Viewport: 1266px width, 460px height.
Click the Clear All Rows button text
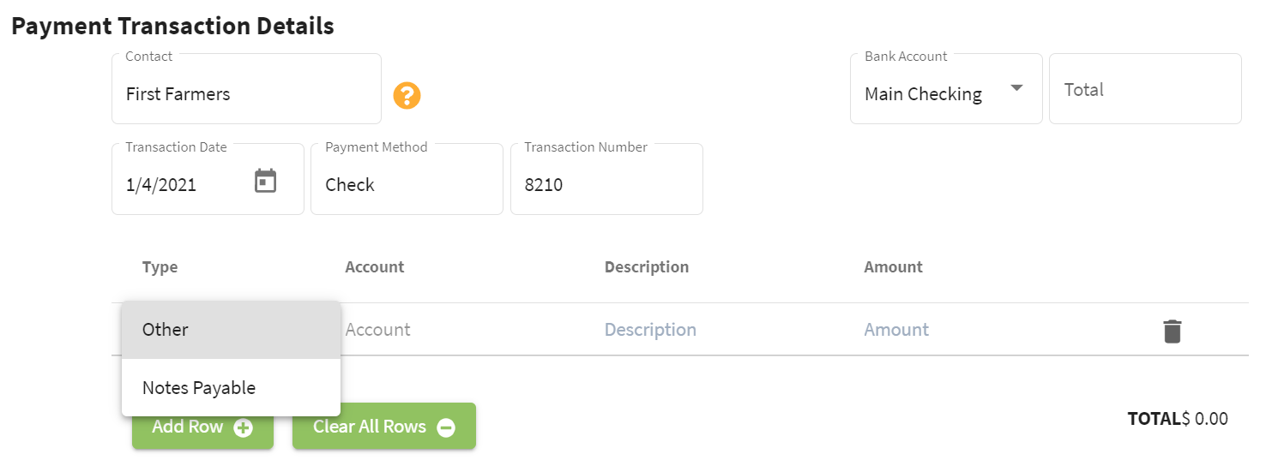pyautogui.click(x=370, y=427)
